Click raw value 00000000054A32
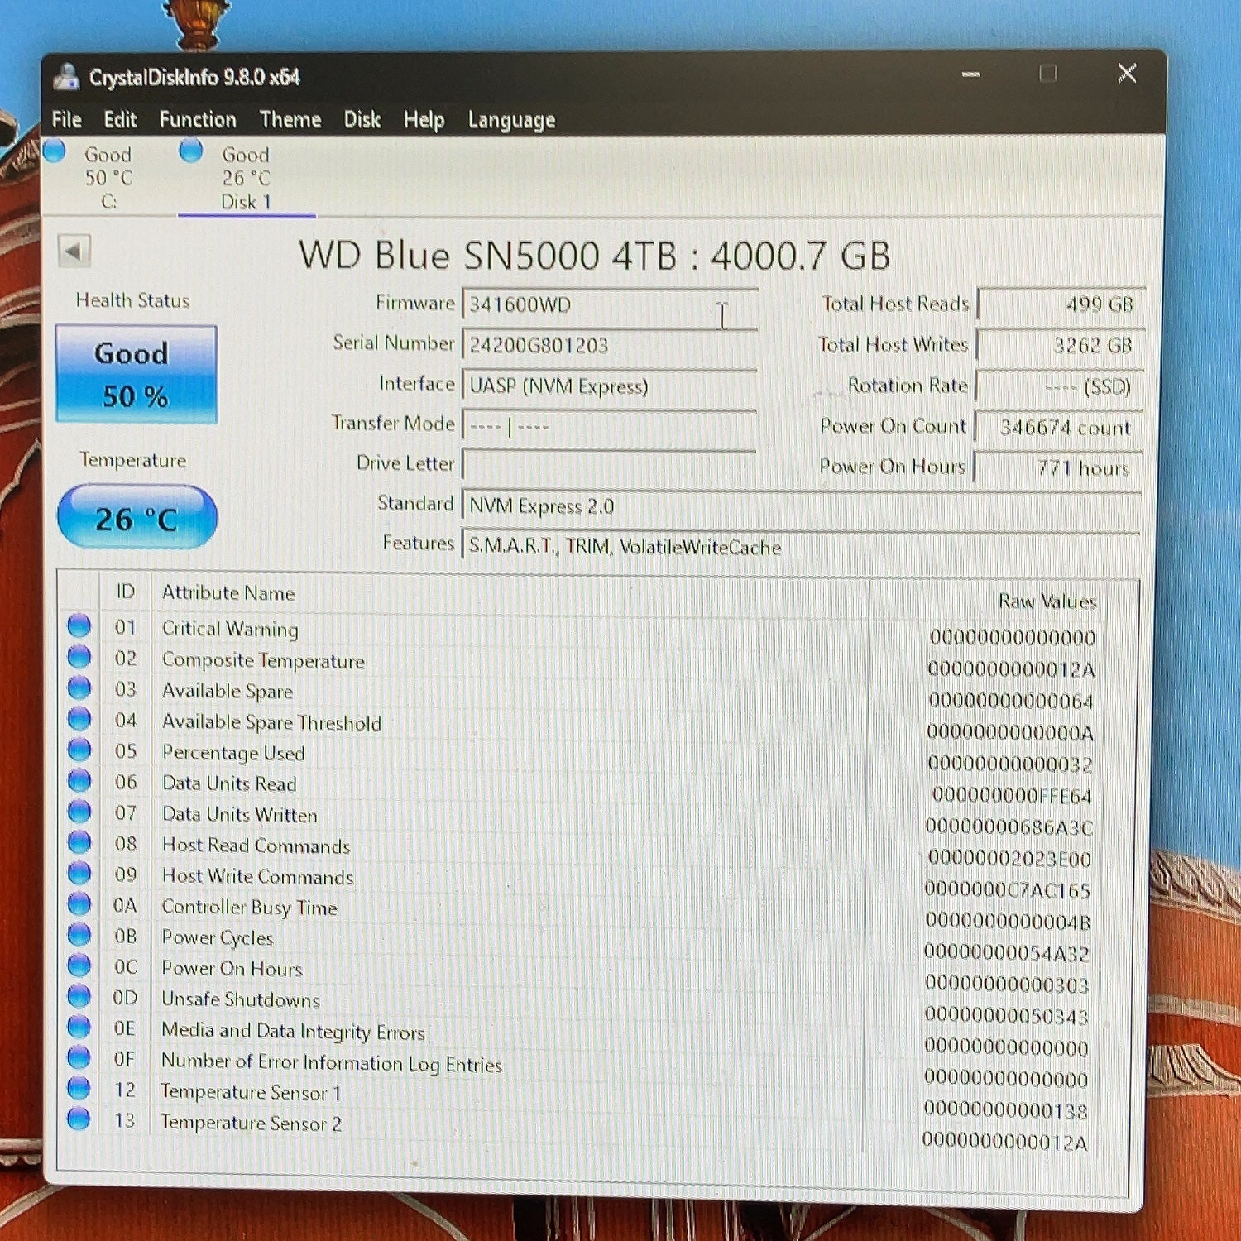The image size is (1241, 1241). point(1007,953)
